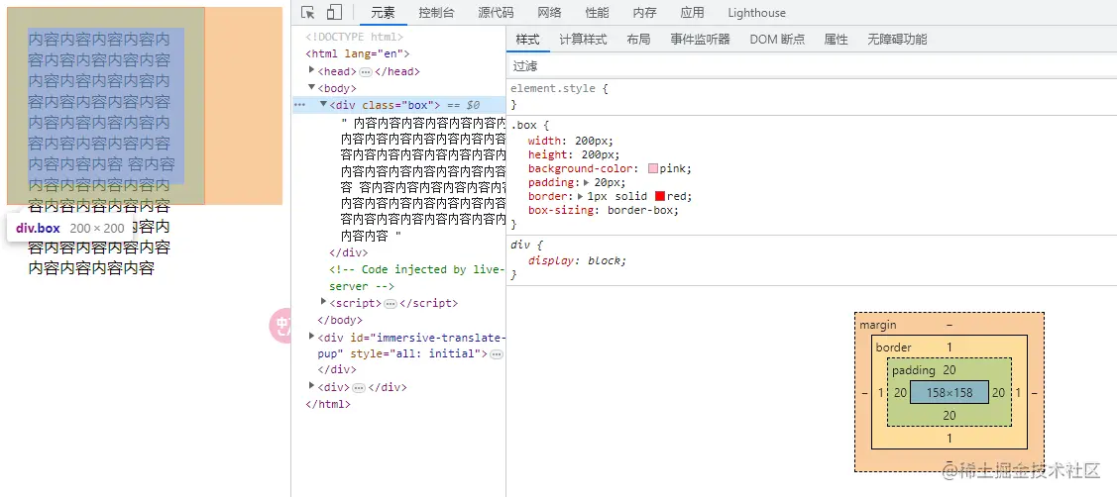Viewport: 1117px width, 497px height.
Task: Click the .box selector text
Action: 525,126
